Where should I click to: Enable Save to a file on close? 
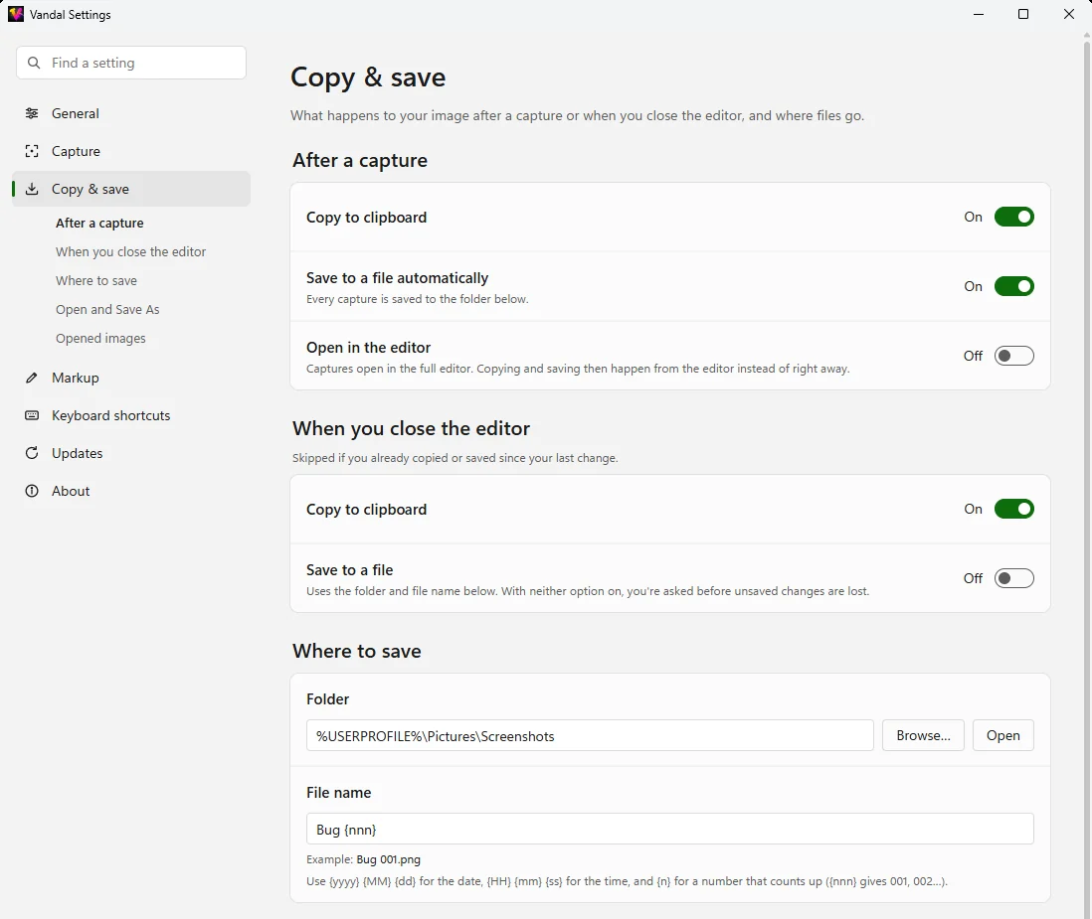pos(1014,579)
